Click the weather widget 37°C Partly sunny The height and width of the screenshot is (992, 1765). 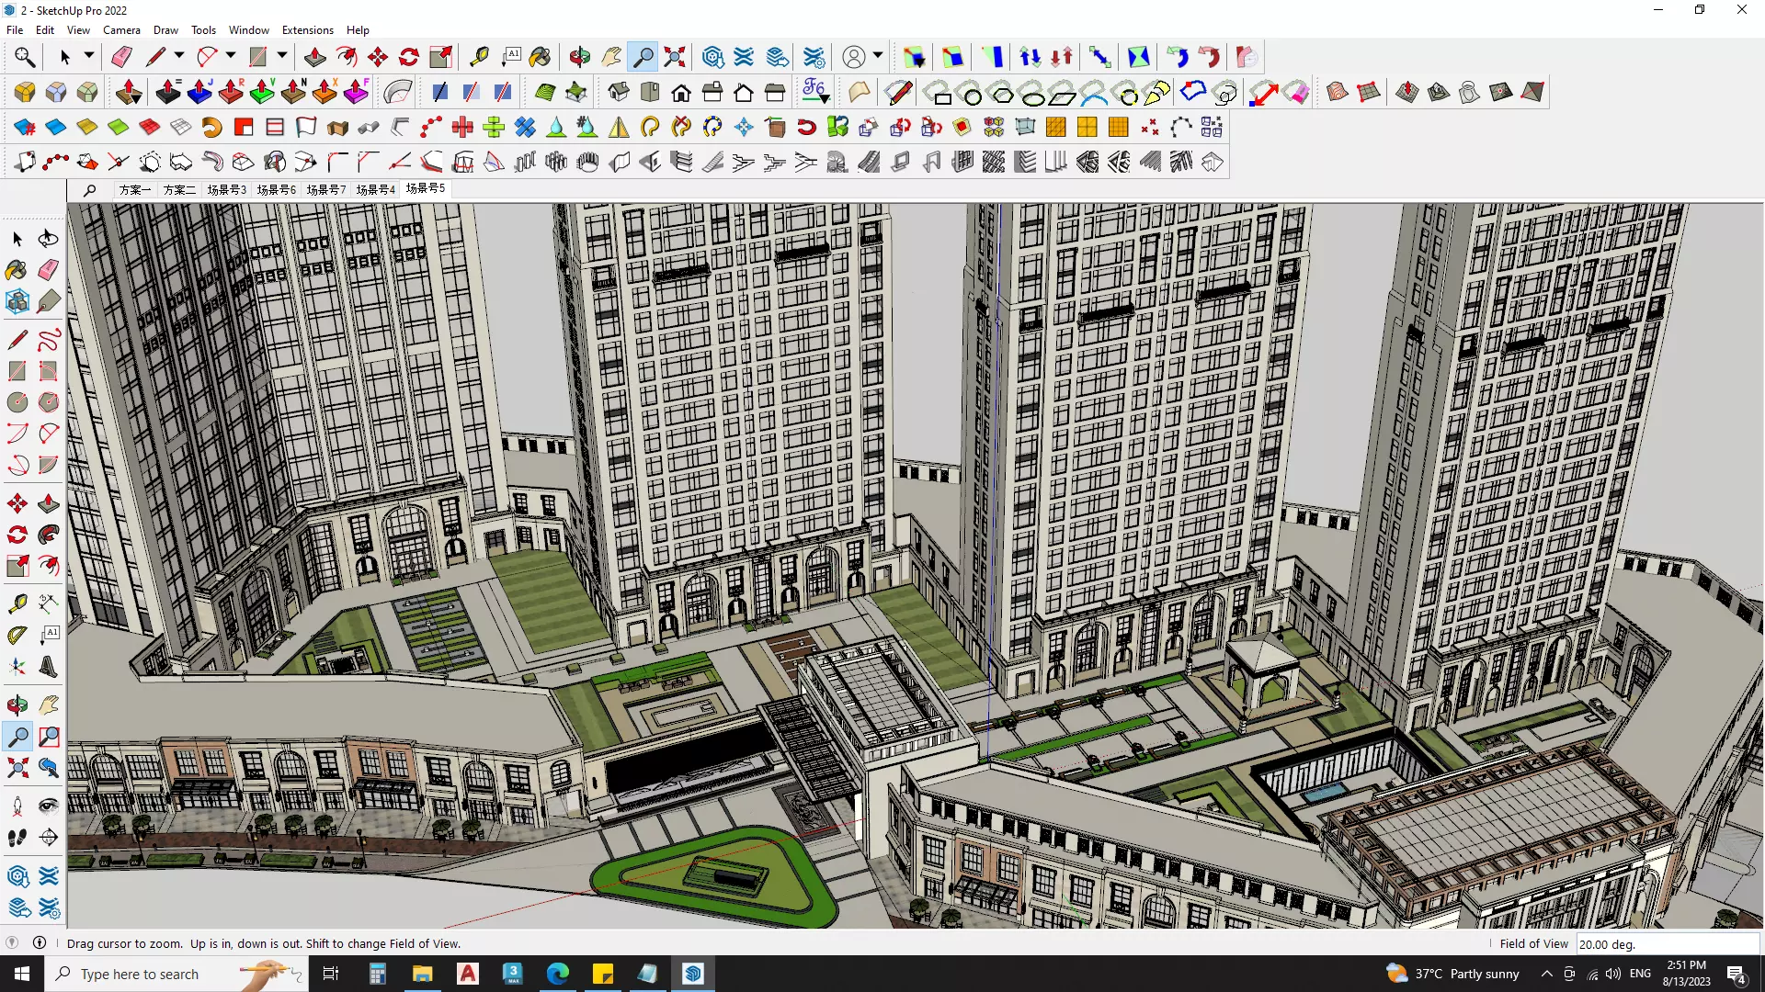click(1452, 974)
